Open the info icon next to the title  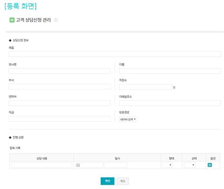click(x=56, y=20)
